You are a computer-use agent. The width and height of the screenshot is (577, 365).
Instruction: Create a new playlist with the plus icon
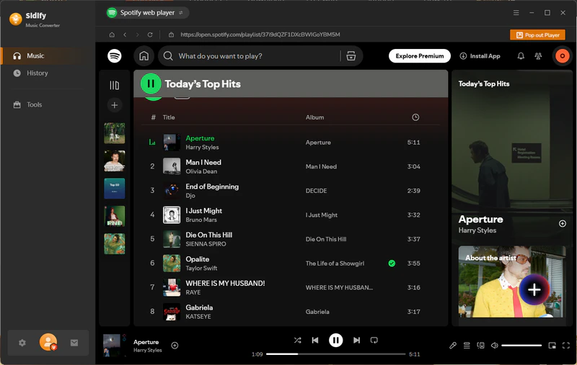tap(115, 105)
